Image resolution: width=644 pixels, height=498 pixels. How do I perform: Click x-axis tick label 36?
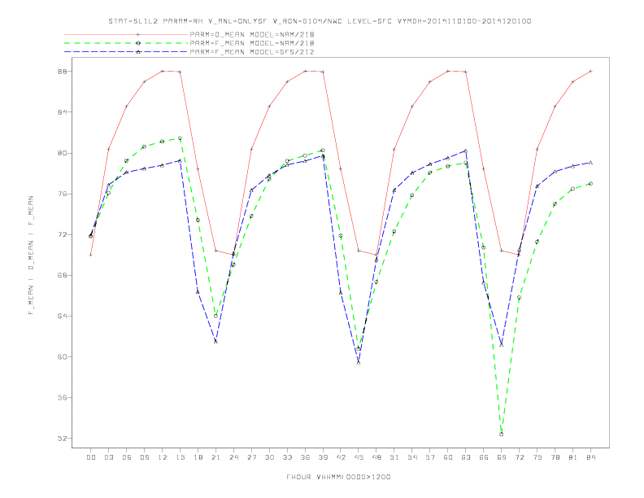pos(305,457)
